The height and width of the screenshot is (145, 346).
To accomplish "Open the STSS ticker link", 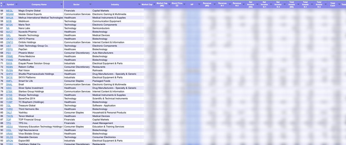I will click(9, 95).
